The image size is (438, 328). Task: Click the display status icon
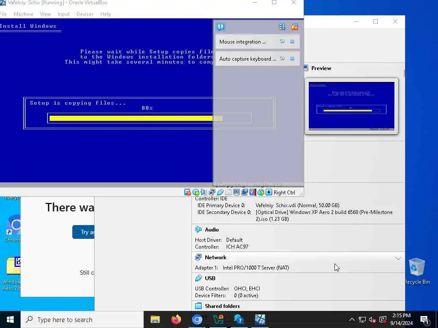pos(236,192)
